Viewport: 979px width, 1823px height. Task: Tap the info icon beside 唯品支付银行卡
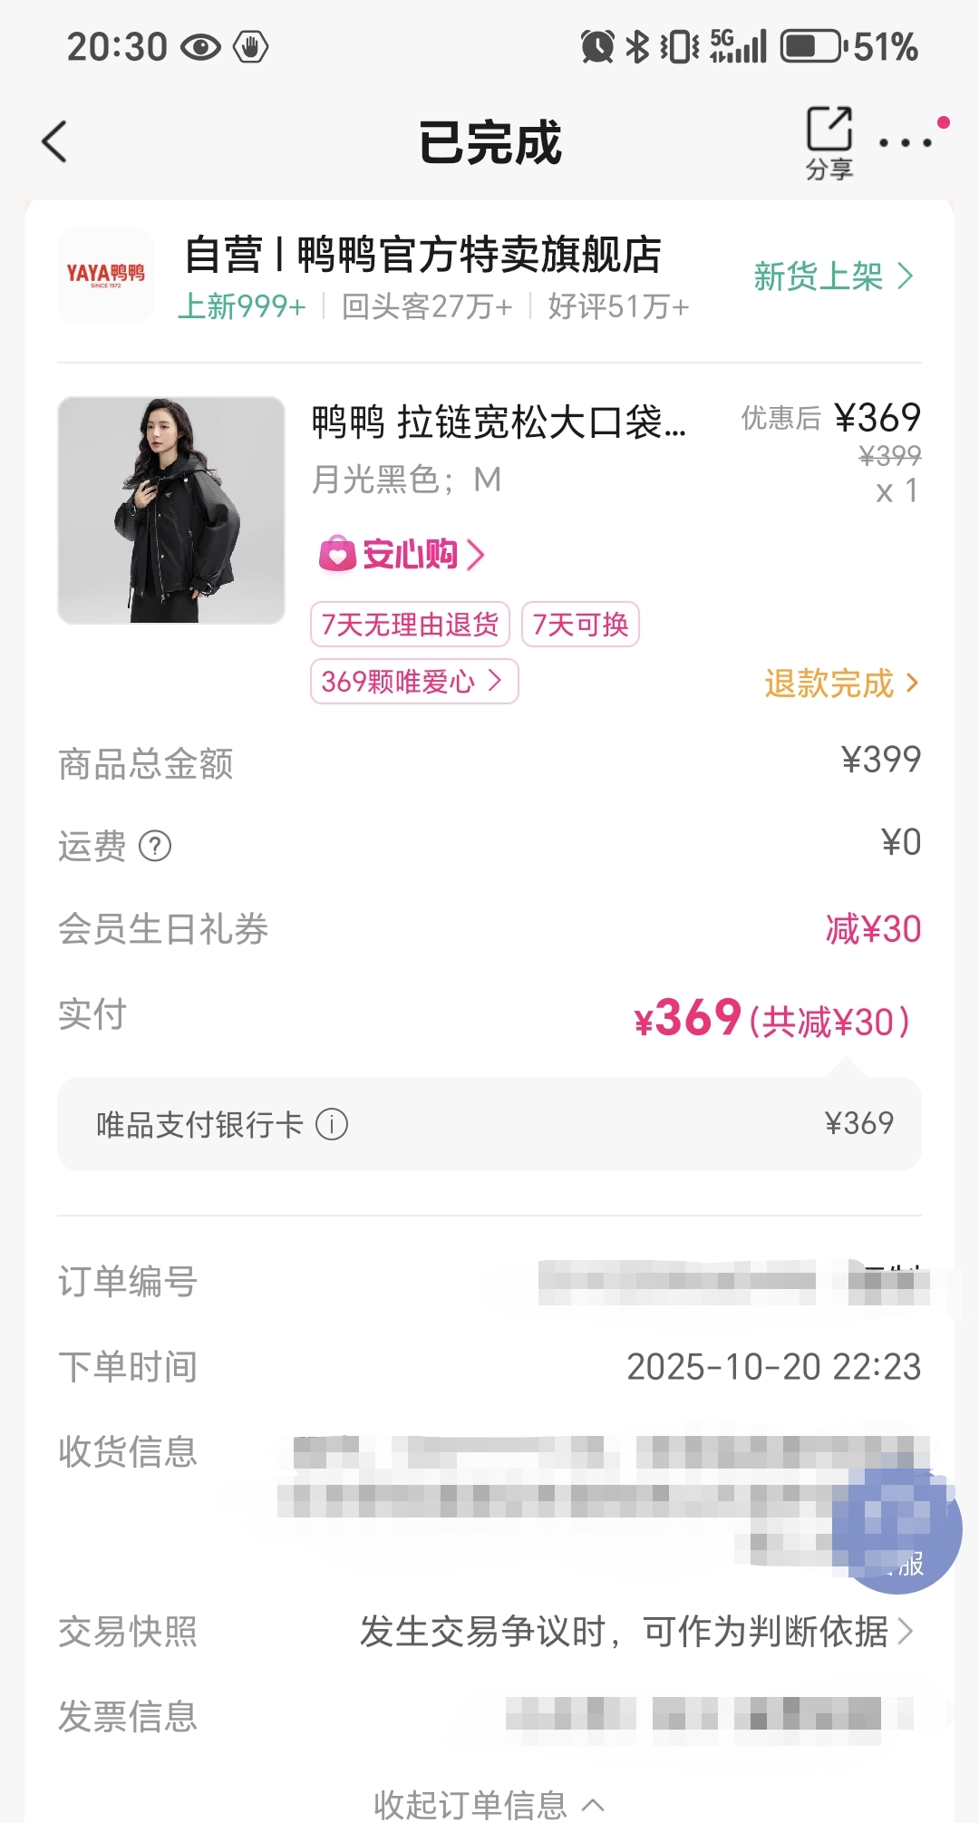tap(332, 1125)
